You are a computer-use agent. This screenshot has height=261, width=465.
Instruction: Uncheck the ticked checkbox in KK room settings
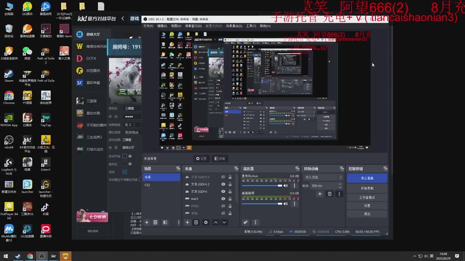[124, 172]
